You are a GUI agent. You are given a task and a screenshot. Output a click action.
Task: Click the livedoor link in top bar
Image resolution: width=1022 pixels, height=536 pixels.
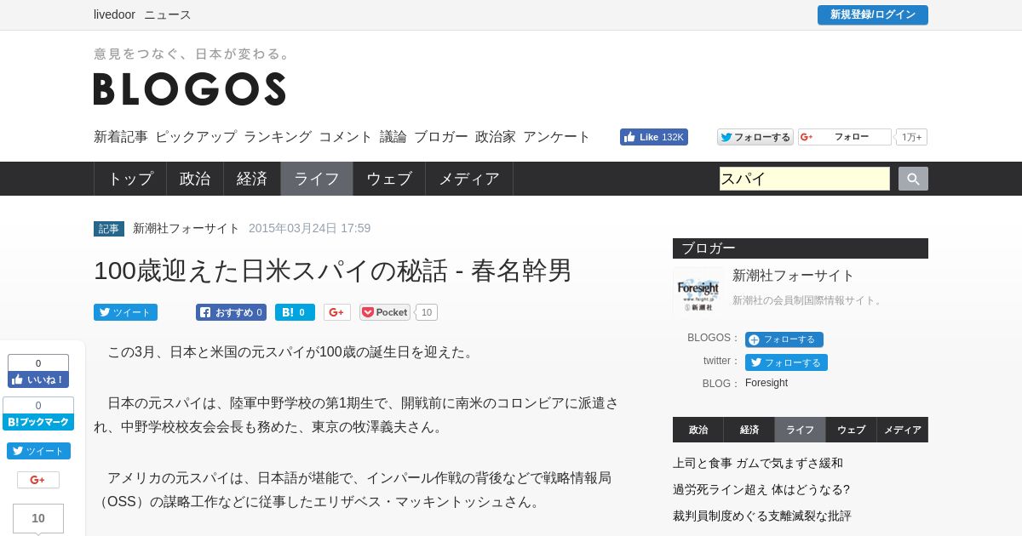[114, 14]
